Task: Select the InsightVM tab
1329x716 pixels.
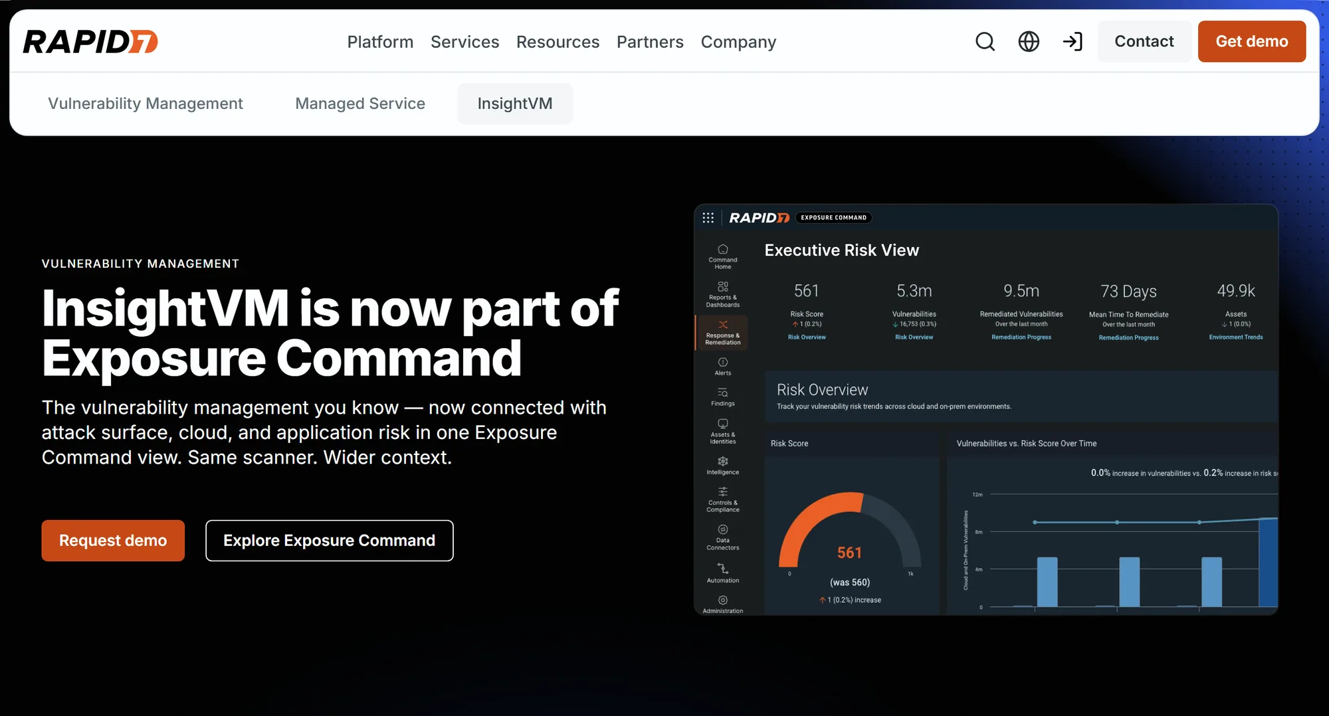Action: click(x=515, y=103)
